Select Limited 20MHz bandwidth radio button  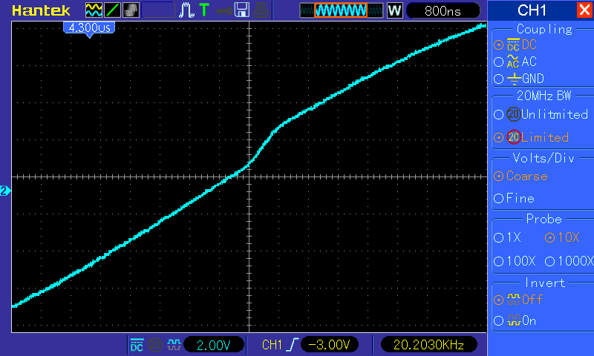point(498,137)
